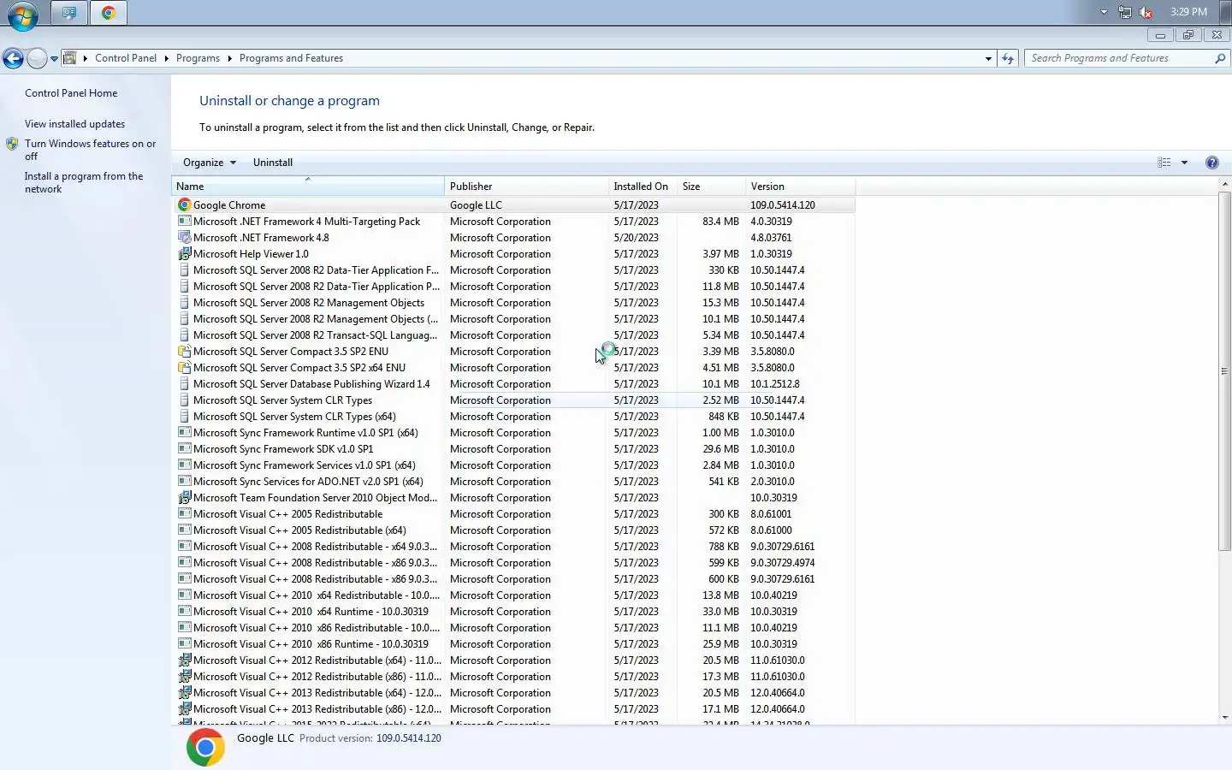Select Microsoft Sync Services for ADO.NET v2.0 SP1 (x64)
1232x770 pixels.
click(513, 482)
